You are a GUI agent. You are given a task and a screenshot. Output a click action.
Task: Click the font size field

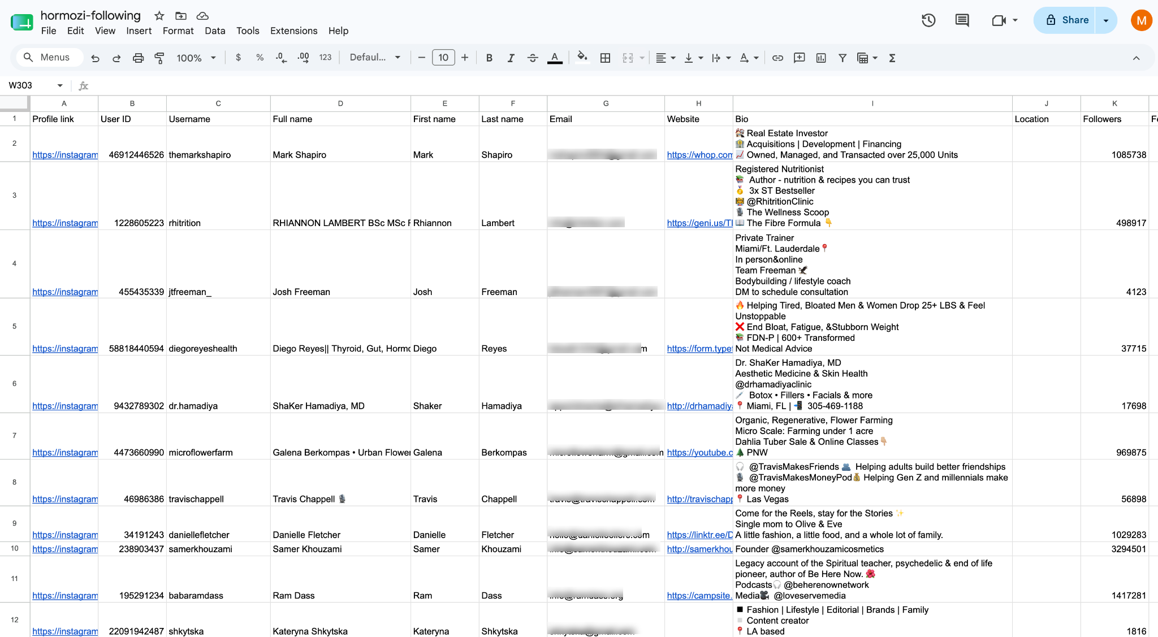click(443, 58)
